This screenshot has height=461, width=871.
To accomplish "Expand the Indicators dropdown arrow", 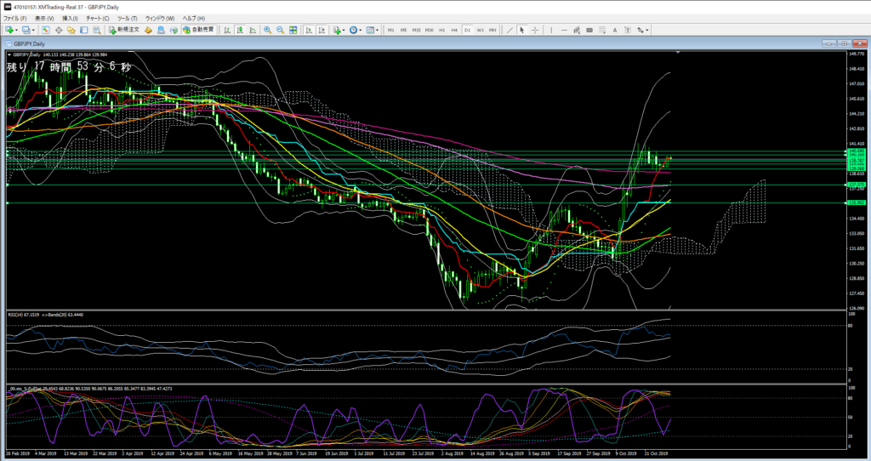I will pyautogui.click(x=344, y=30).
